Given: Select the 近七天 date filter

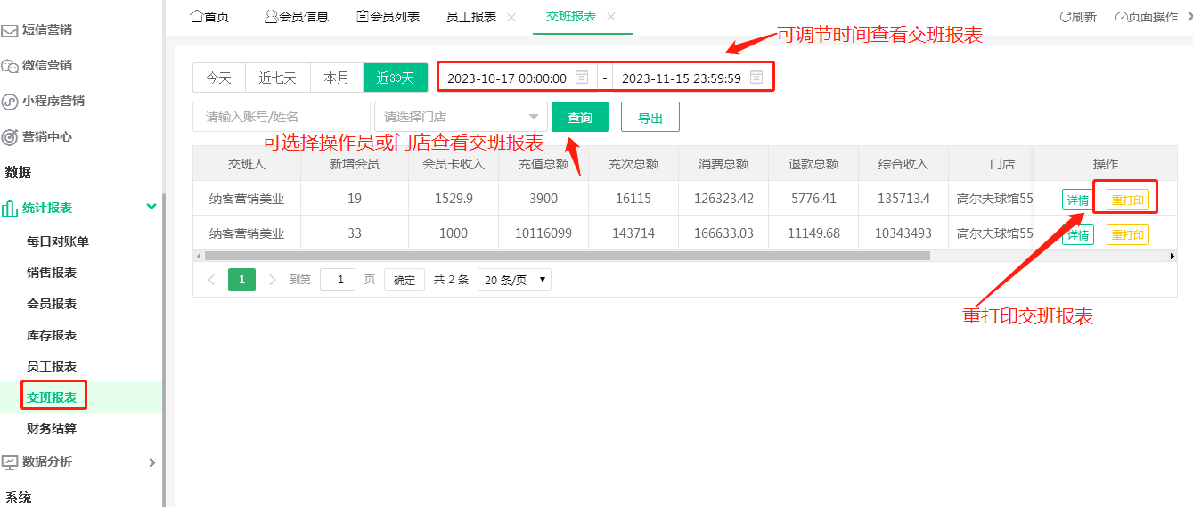Looking at the screenshot, I should click(x=278, y=78).
